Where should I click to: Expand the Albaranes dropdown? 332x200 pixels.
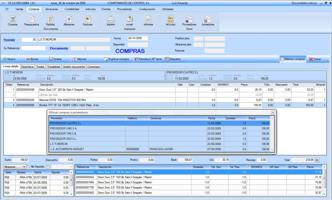point(15,167)
